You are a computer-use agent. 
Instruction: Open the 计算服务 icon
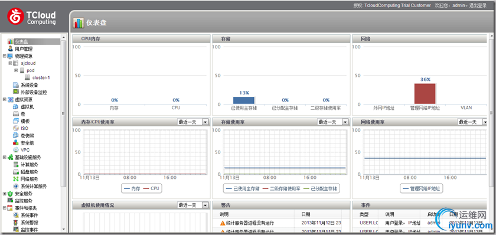click(x=16, y=165)
